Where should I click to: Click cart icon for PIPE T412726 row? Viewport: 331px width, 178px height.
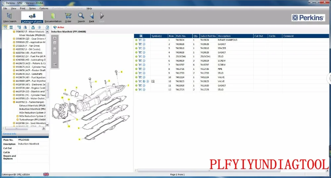pyautogui.click(x=140, y=69)
